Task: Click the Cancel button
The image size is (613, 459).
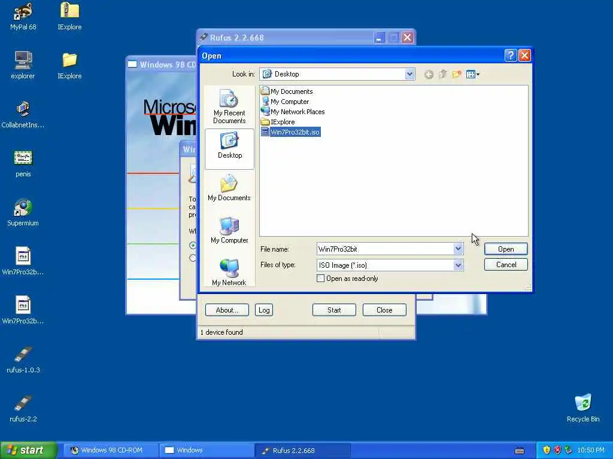Action: [506, 265]
